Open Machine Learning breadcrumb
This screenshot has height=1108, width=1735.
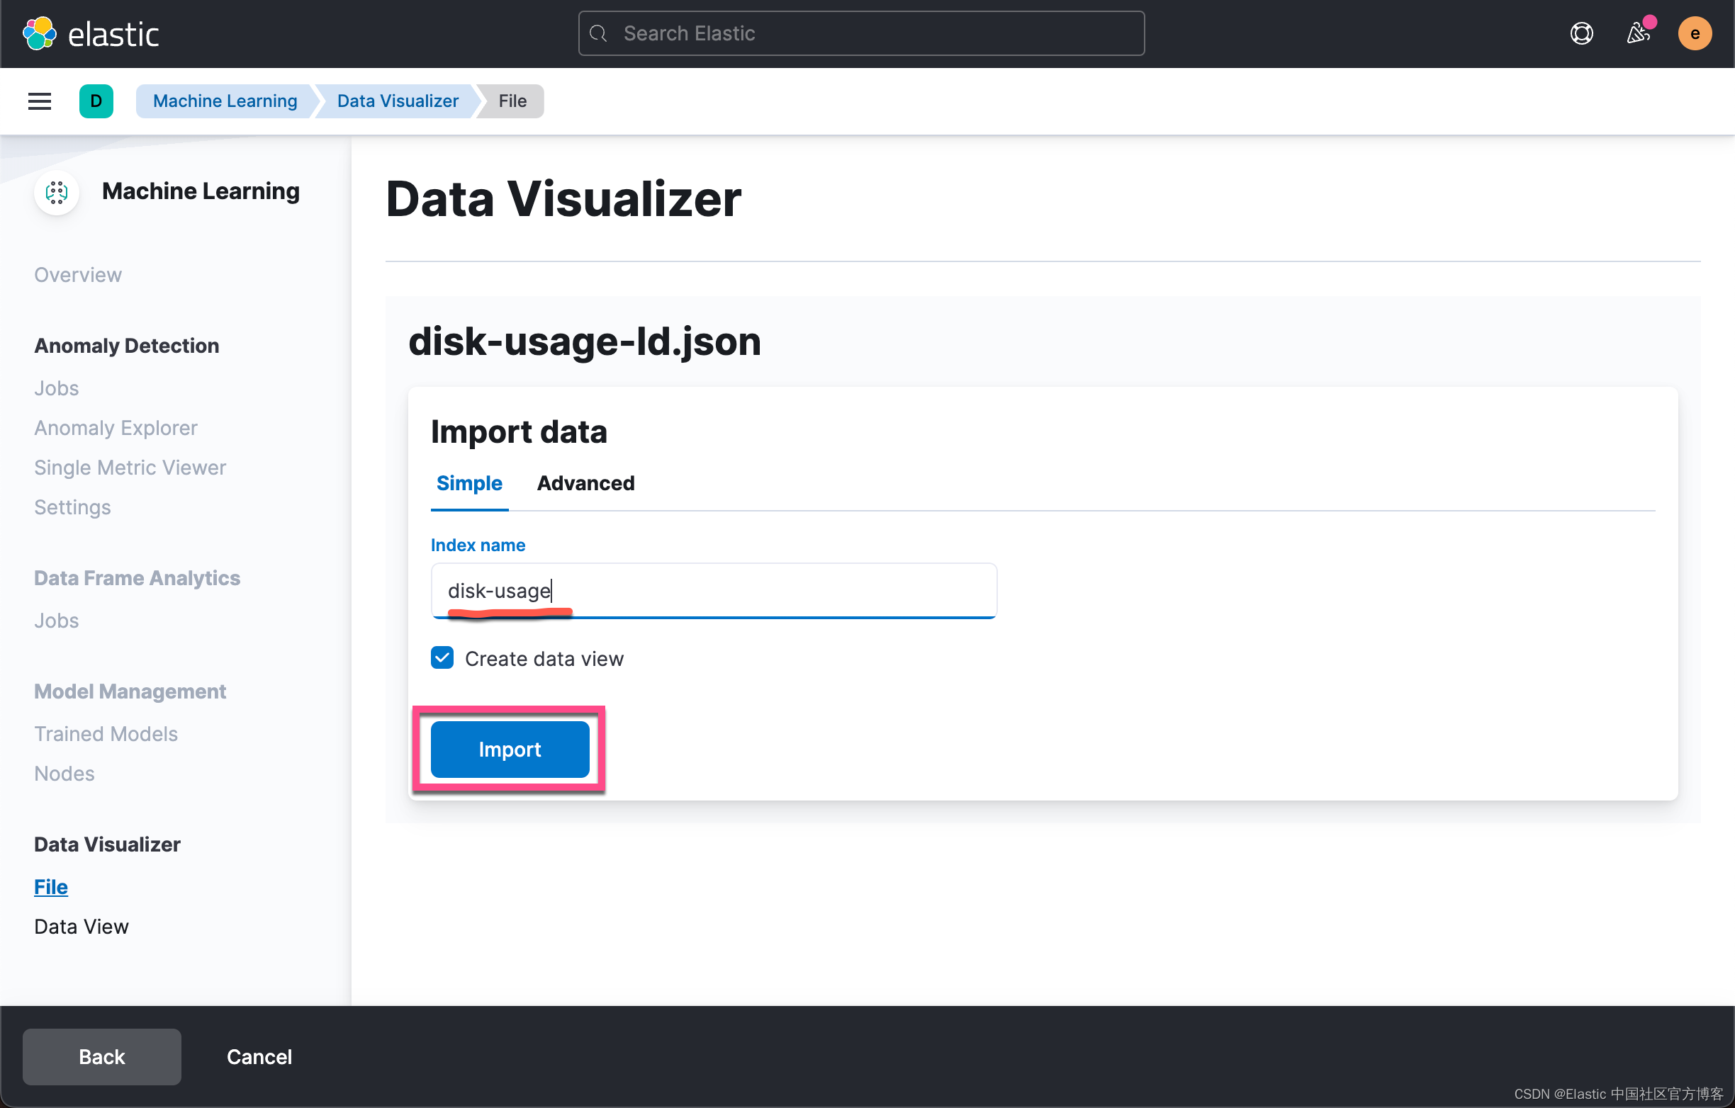pyautogui.click(x=225, y=101)
